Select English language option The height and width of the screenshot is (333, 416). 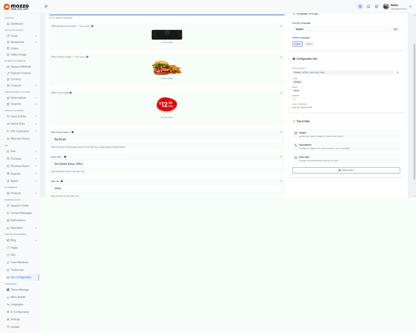pos(297,44)
